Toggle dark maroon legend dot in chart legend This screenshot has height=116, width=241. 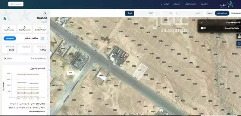44,104
